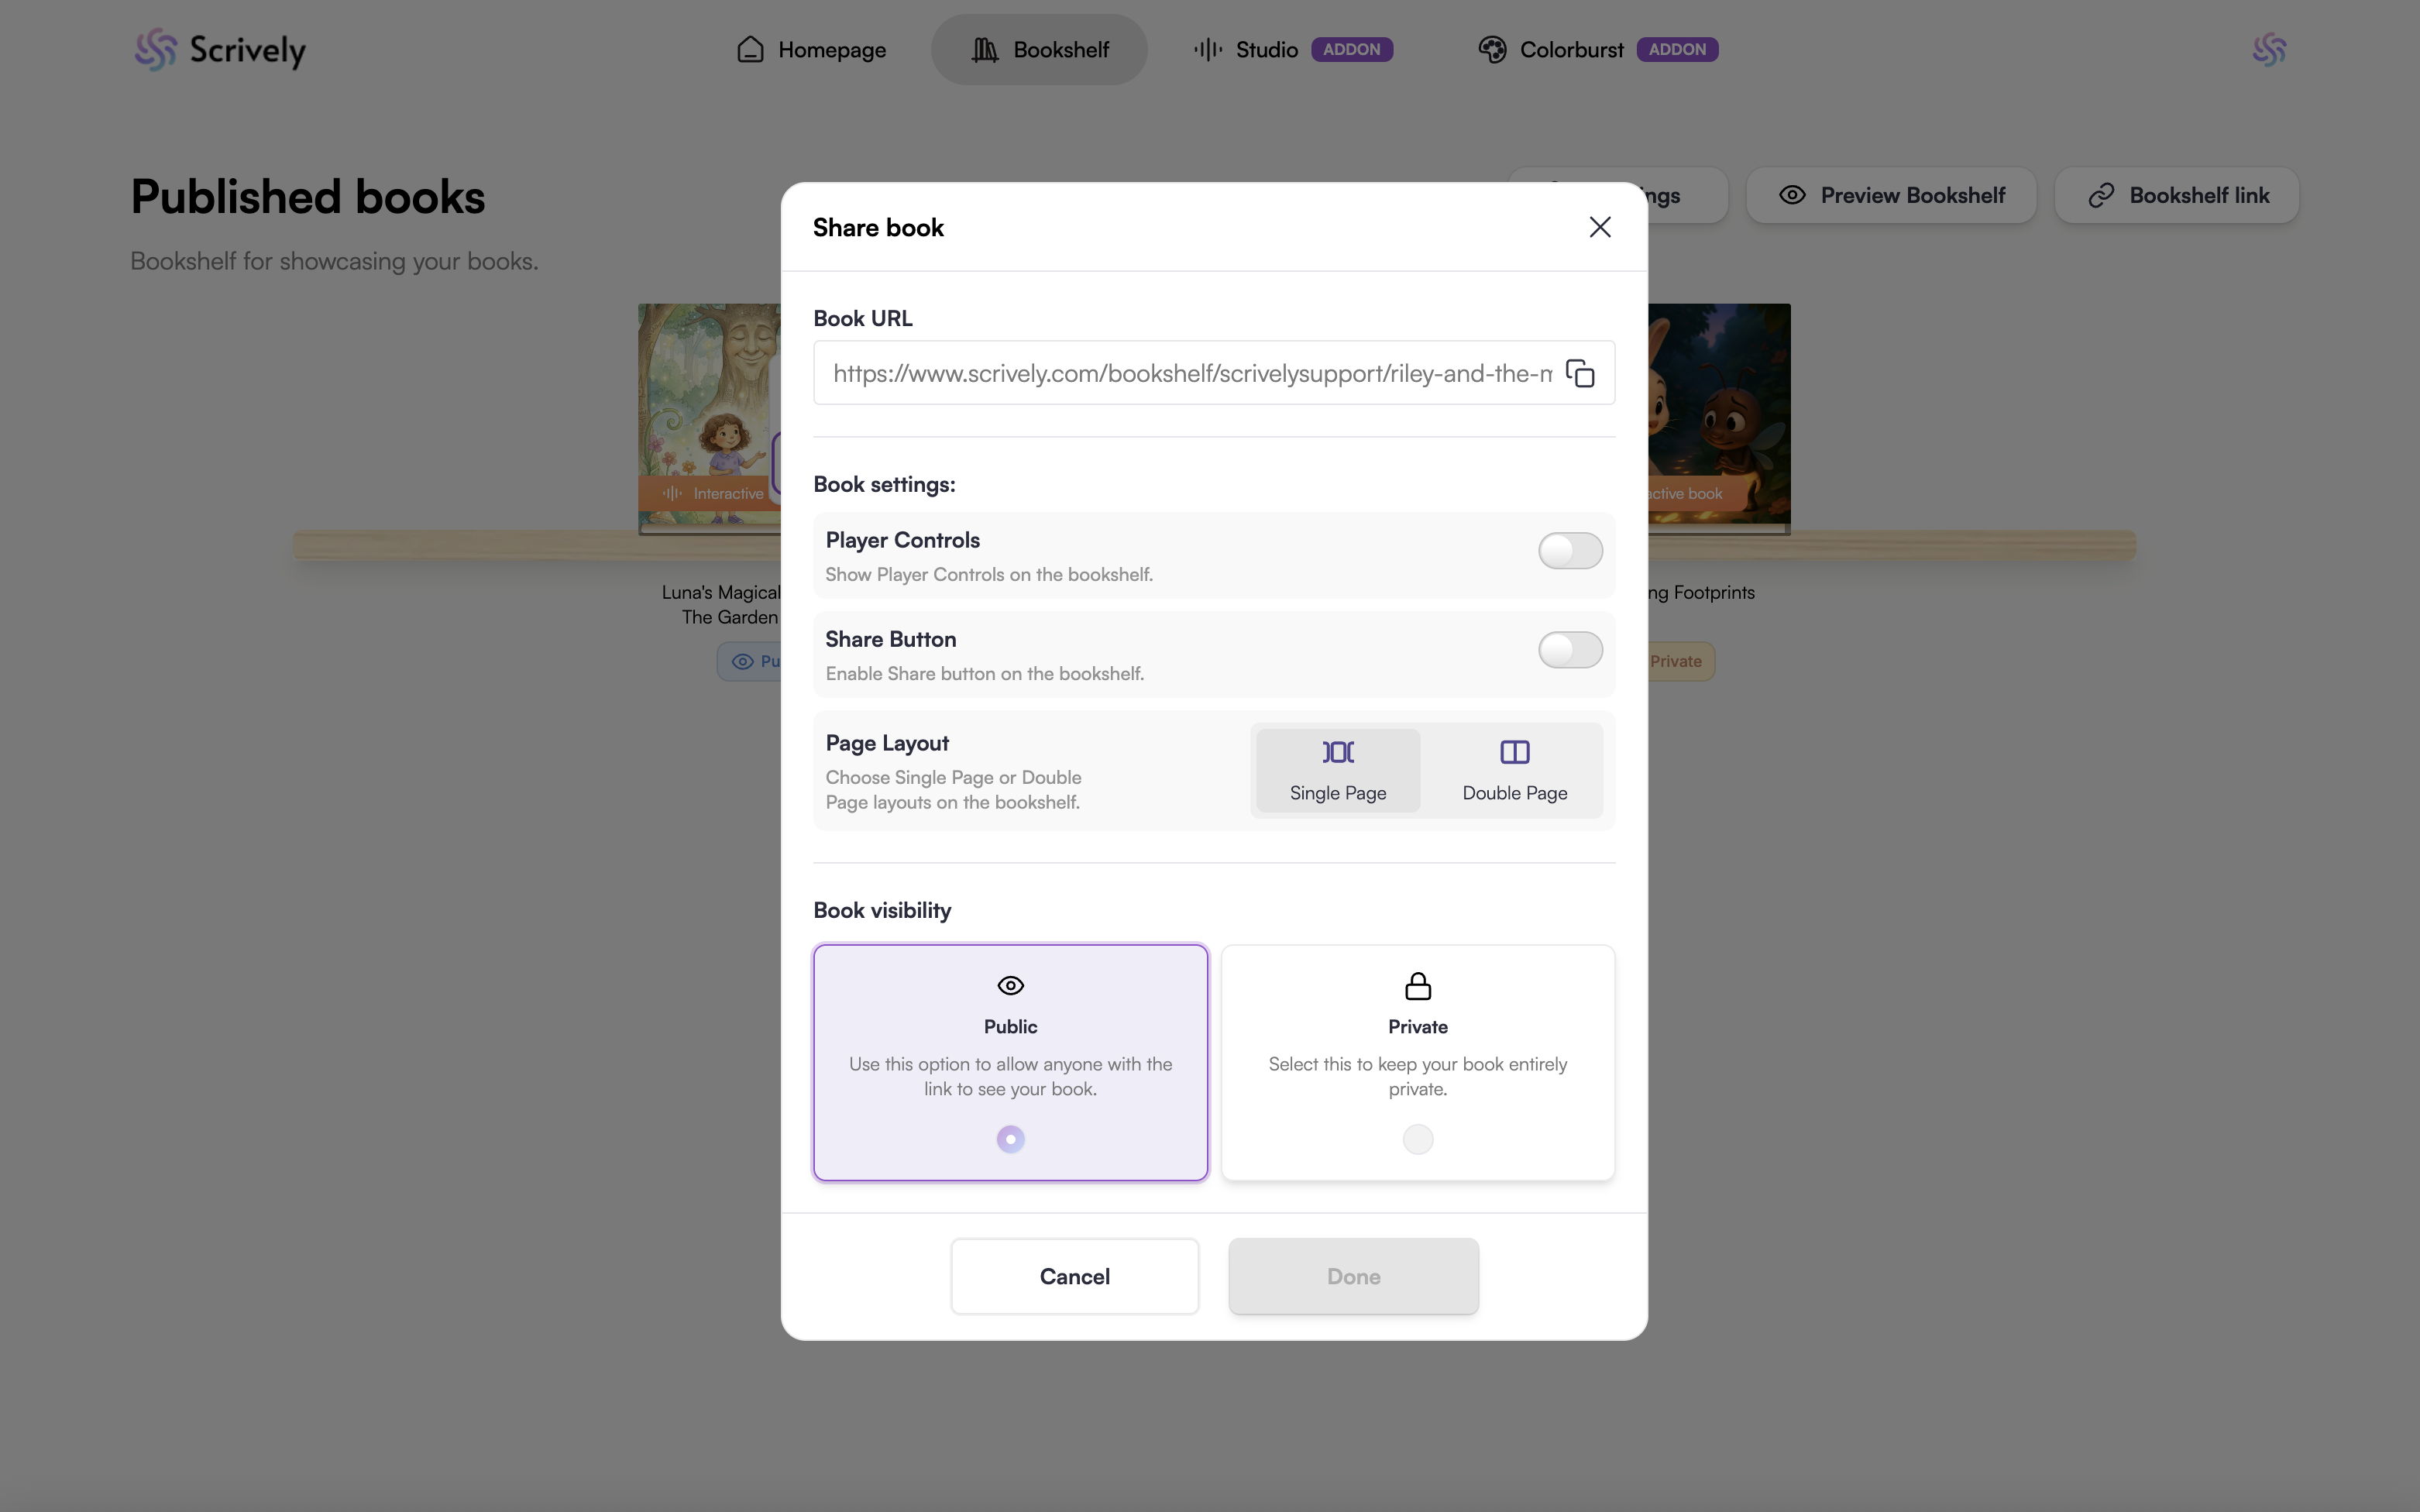Select the Private visibility radio button

click(x=1417, y=1139)
